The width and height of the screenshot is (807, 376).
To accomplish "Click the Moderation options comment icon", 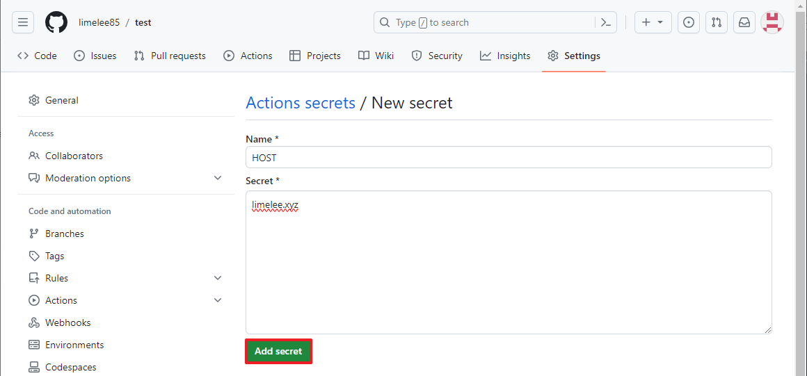I will 34,178.
